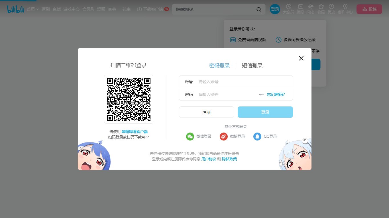Click the QQ登录 text label
The image size is (389, 218).
[270, 137]
